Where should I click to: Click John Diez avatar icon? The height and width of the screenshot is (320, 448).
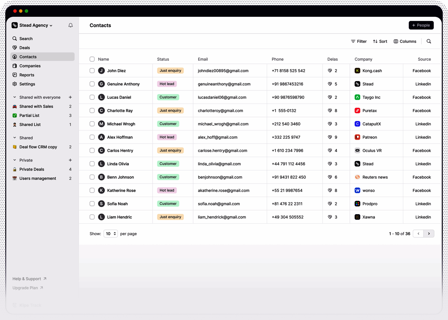tap(101, 71)
